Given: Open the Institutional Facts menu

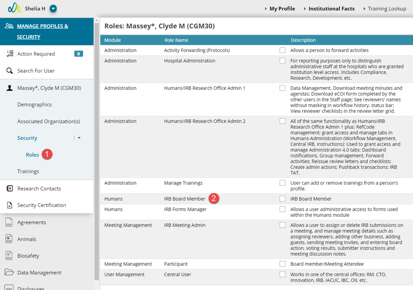Looking at the screenshot, I should click(x=331, y=9).
